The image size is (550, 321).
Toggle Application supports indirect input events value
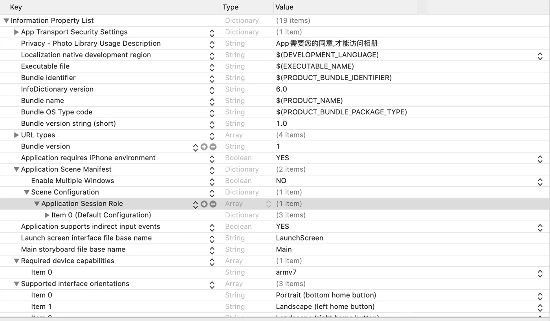point(540,227)
